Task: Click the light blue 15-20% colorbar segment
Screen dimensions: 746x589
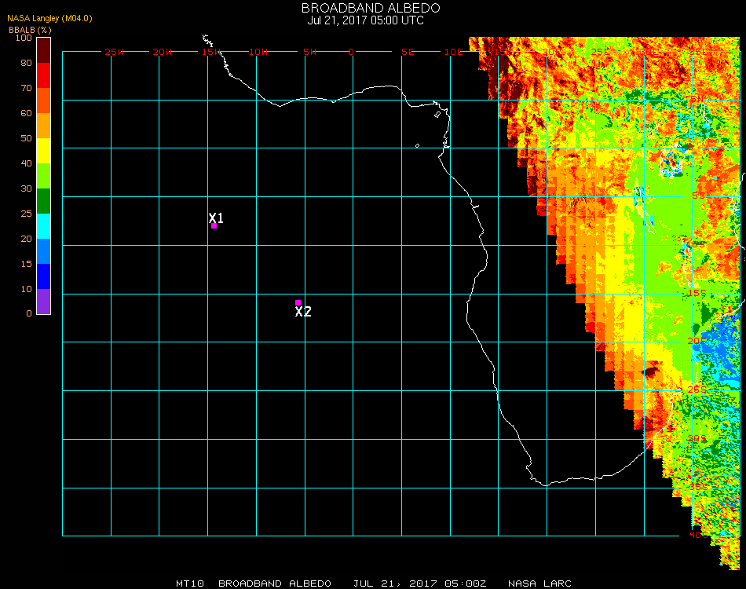Action: pyautogui.click(x=43, y=251)
